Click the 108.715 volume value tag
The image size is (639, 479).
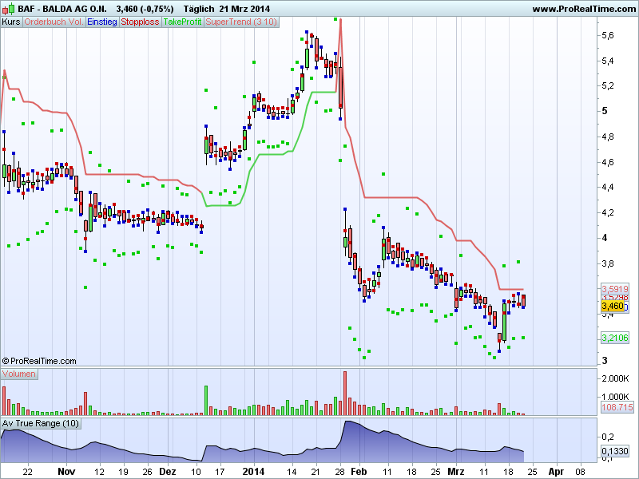(615, 407)
